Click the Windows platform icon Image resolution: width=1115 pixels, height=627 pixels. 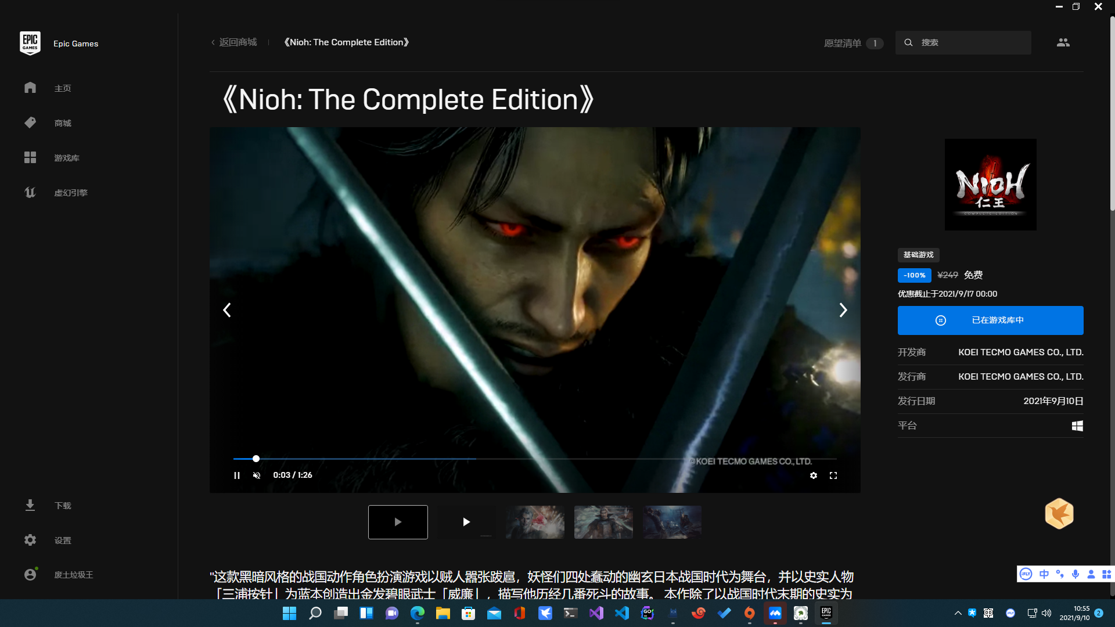(1077, 426)
